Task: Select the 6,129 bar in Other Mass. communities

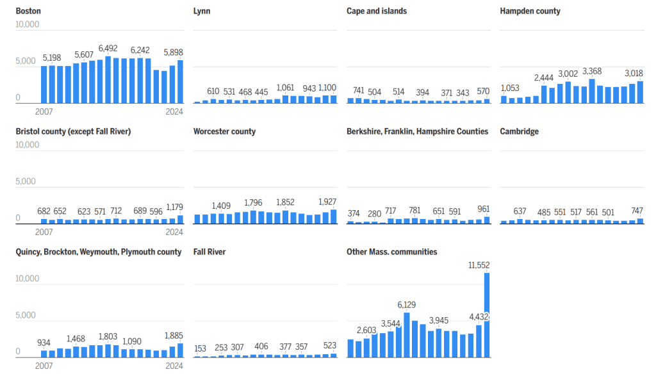Action: pos(407,334)
